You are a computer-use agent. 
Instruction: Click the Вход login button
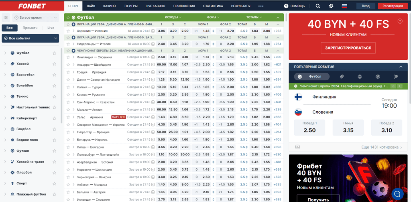point(365,6)
